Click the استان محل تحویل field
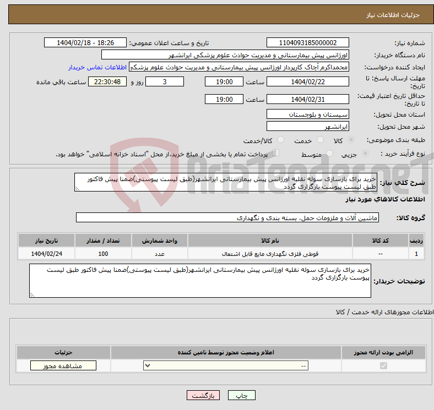434x410 pixels. [307, 114]
